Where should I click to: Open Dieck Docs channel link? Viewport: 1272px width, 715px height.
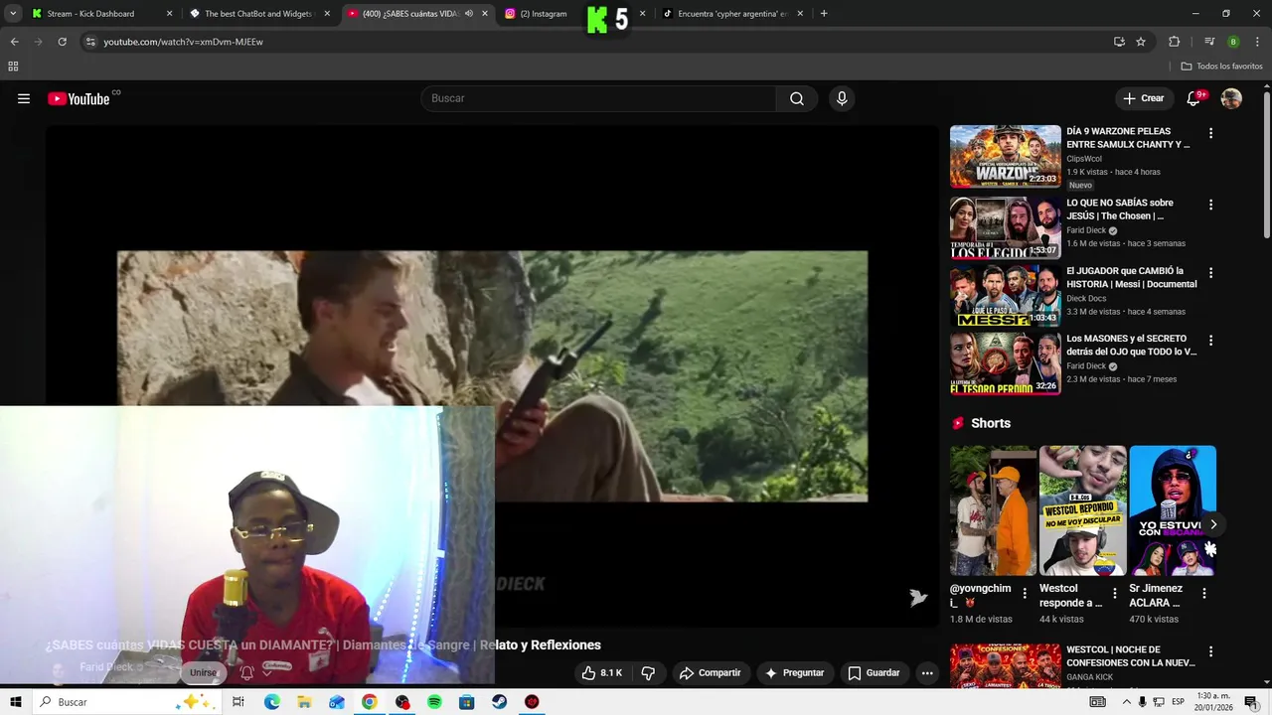(1086, 298)
